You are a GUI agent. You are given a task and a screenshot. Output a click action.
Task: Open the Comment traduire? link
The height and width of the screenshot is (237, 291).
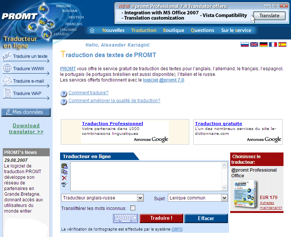tap(88, 93)
